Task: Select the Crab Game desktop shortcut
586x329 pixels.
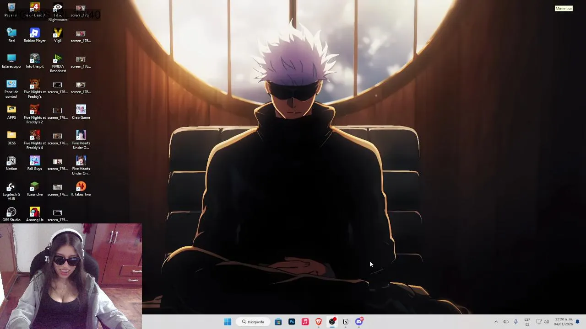Action: pyautogui.click(x=81, y=112)
